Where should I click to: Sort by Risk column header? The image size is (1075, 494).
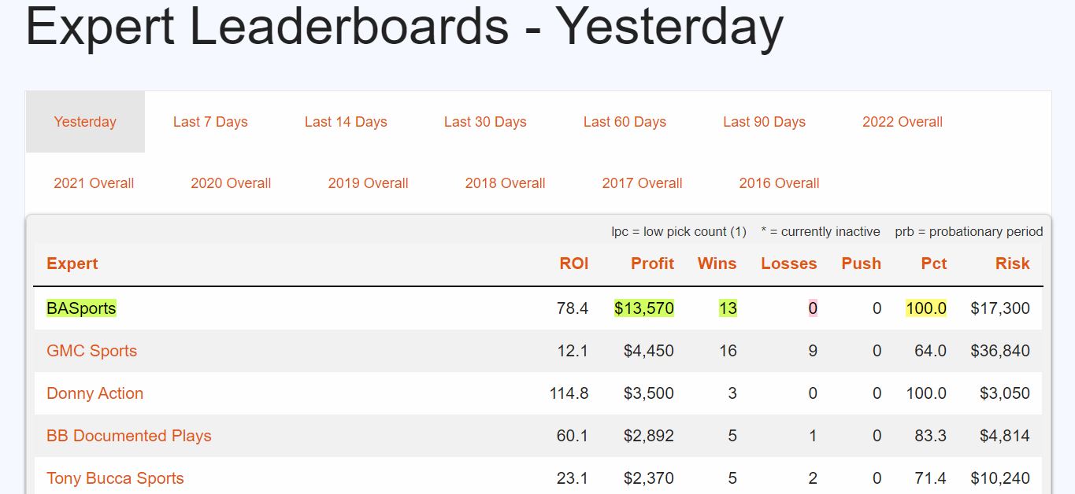pos(1012,264)
